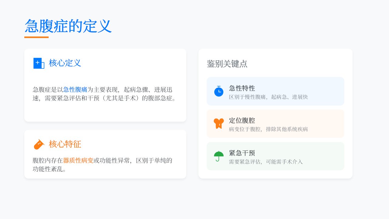
Task: Open the 定位腹腔 item title
Action: click(242, 120)
